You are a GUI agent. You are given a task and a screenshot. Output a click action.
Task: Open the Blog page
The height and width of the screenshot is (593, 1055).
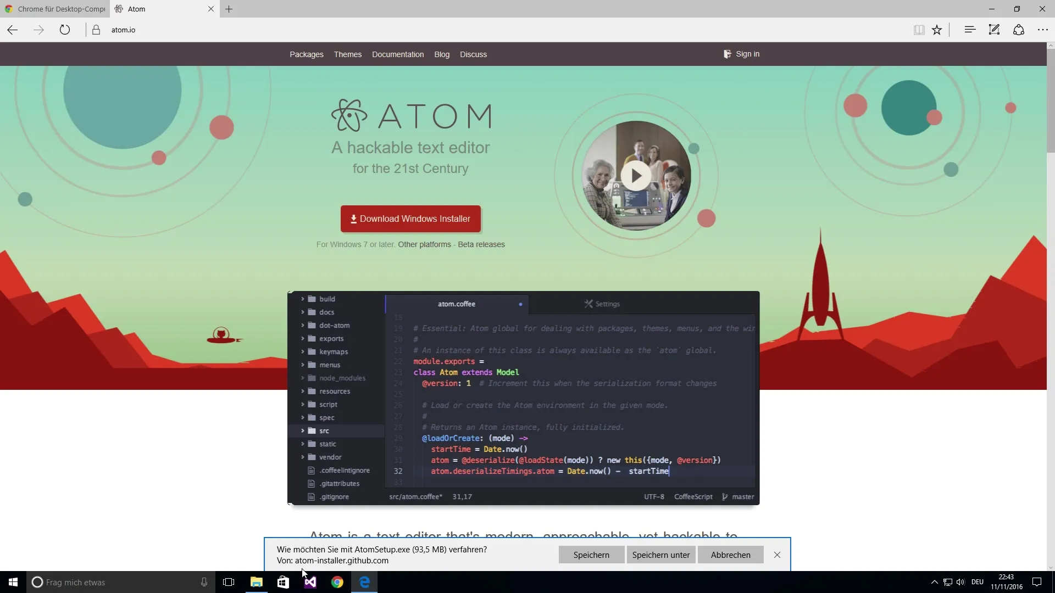point(442,54)
